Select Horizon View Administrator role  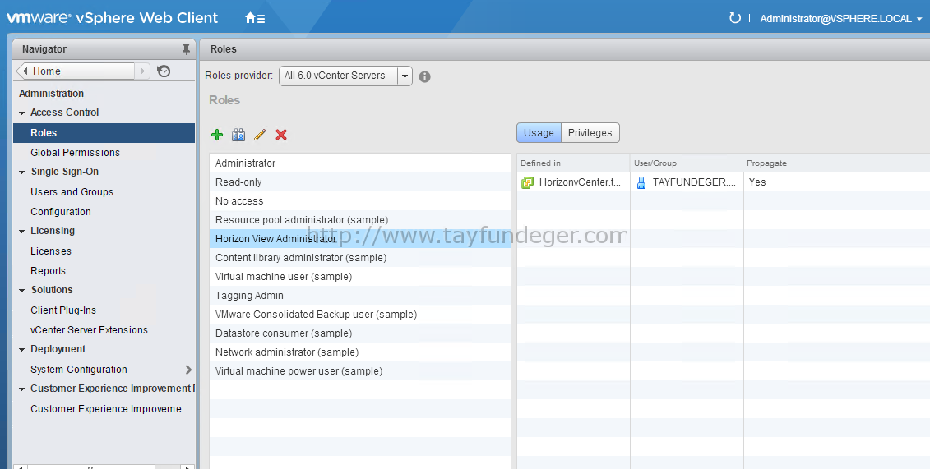click(360, 239)
